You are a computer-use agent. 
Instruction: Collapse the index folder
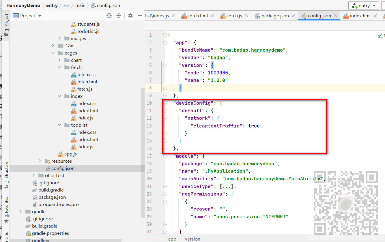coord(59,96)
